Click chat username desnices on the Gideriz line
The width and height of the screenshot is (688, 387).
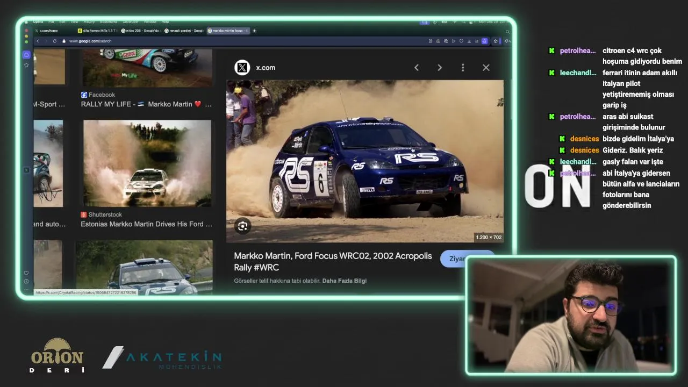click(584, 150)
